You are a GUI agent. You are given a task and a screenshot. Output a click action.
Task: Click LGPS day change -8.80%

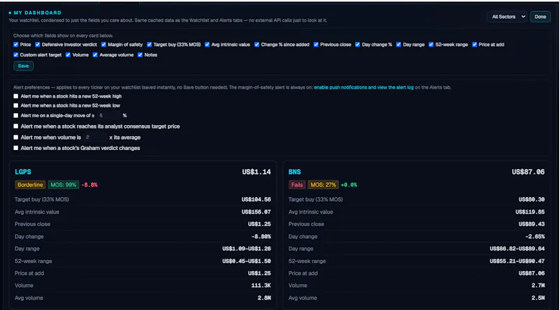(x=261, y=237)
